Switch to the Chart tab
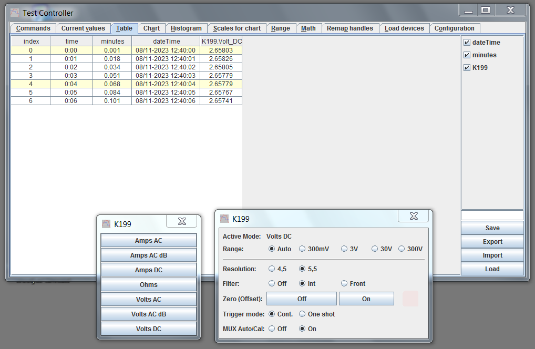The width and height of the screenshot is (535, 349). point(151,28)
